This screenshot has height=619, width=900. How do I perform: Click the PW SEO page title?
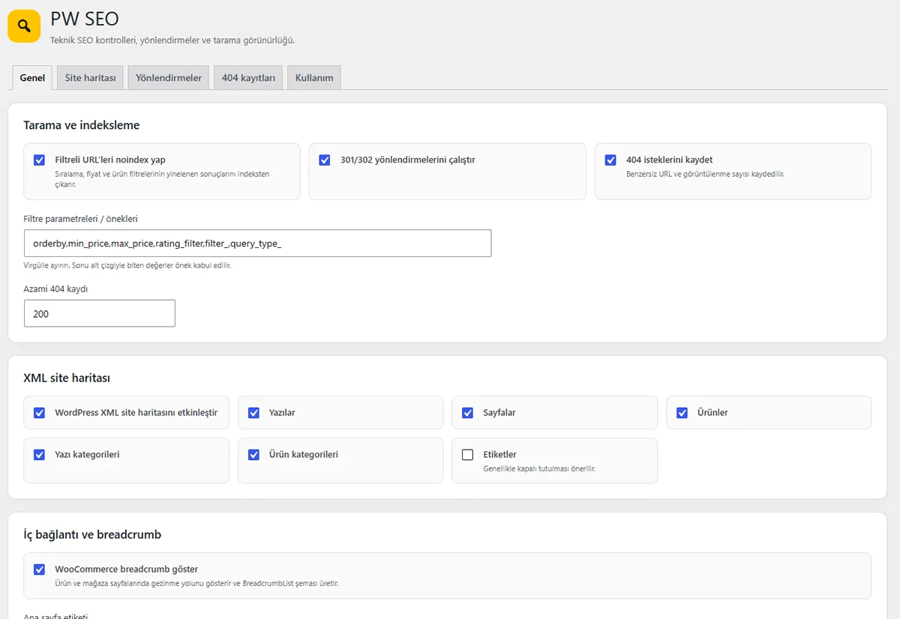[85, 19]
